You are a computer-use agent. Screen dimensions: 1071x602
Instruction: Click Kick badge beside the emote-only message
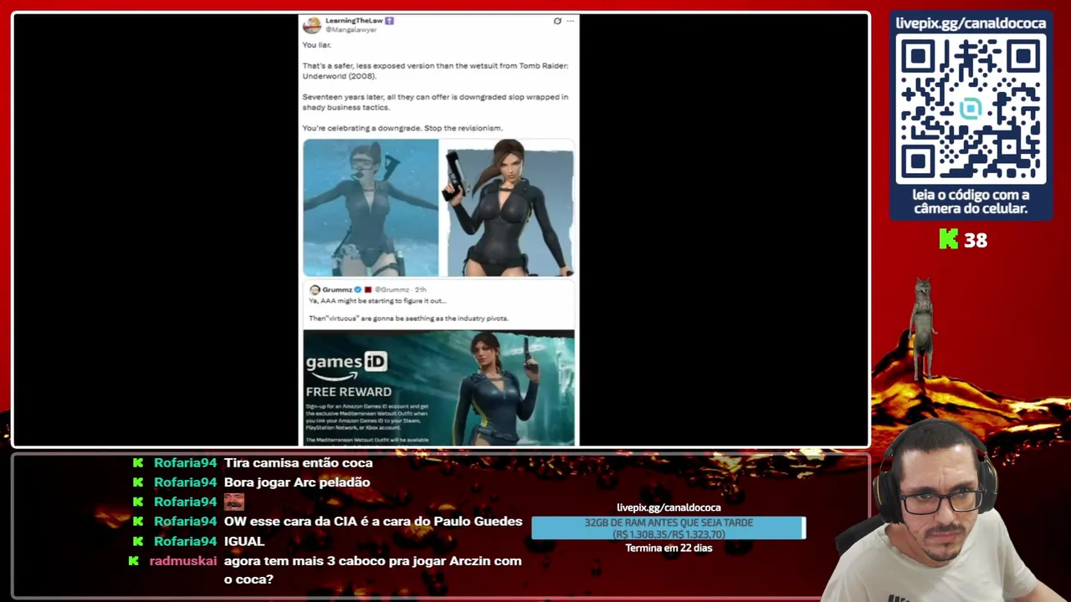(138, 502)
